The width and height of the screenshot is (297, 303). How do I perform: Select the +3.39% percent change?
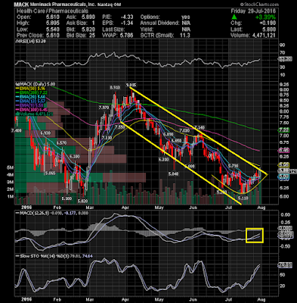click(265, 17)
